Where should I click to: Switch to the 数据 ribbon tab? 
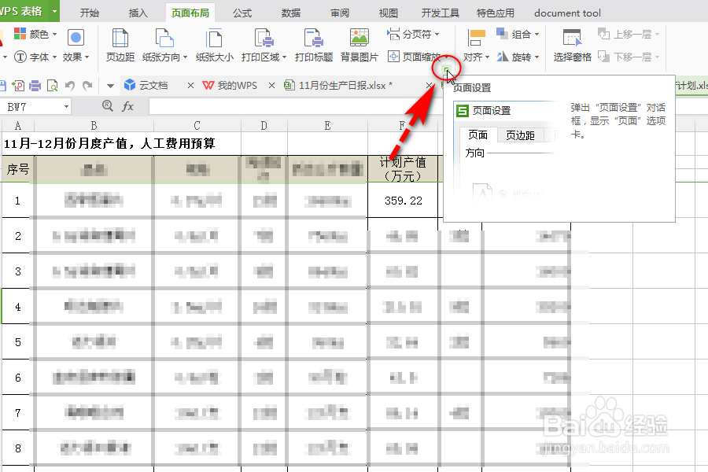tap(291, 13)
